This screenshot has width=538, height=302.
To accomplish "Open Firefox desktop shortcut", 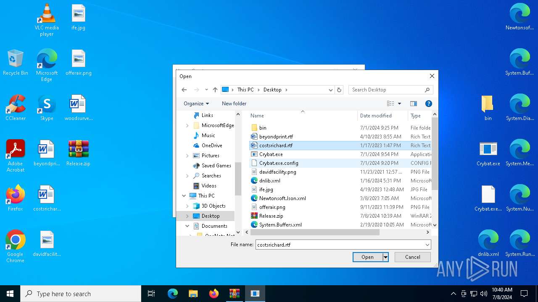I will [x=16, y=198].
